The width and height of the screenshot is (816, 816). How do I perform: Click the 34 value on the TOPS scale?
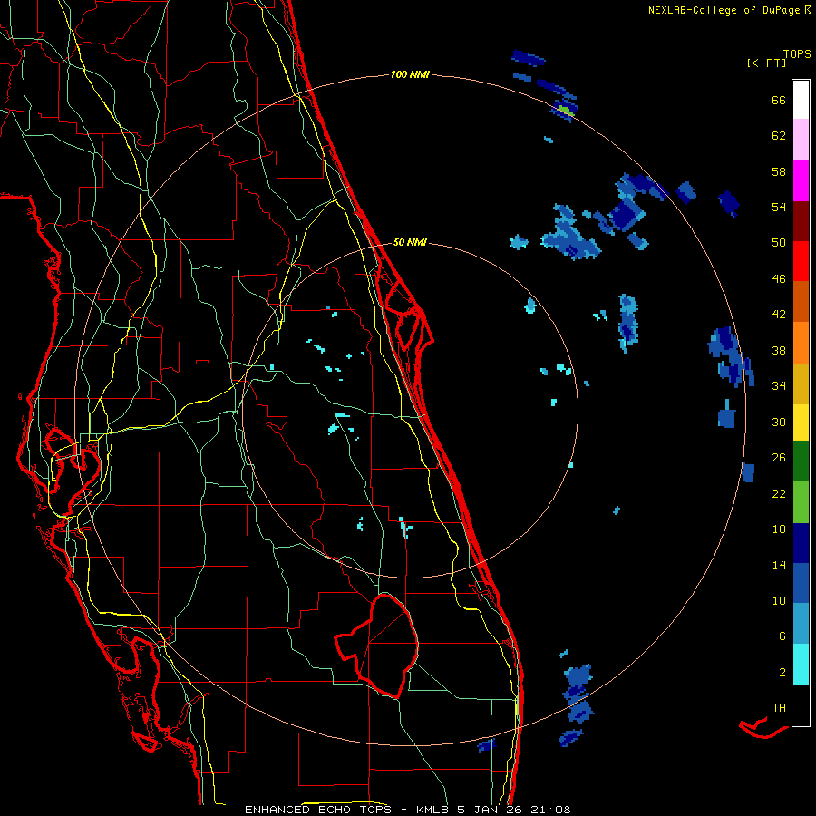point(779,385)
